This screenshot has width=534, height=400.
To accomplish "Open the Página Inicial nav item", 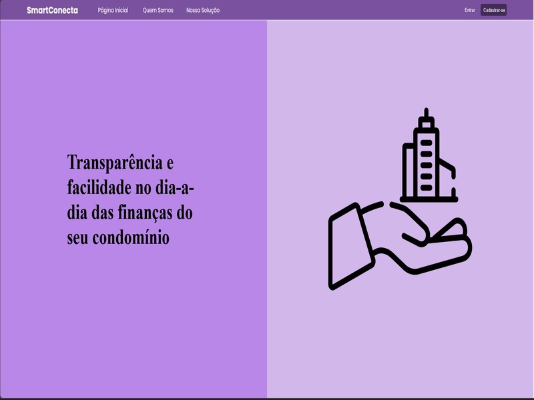I will 113,10.
